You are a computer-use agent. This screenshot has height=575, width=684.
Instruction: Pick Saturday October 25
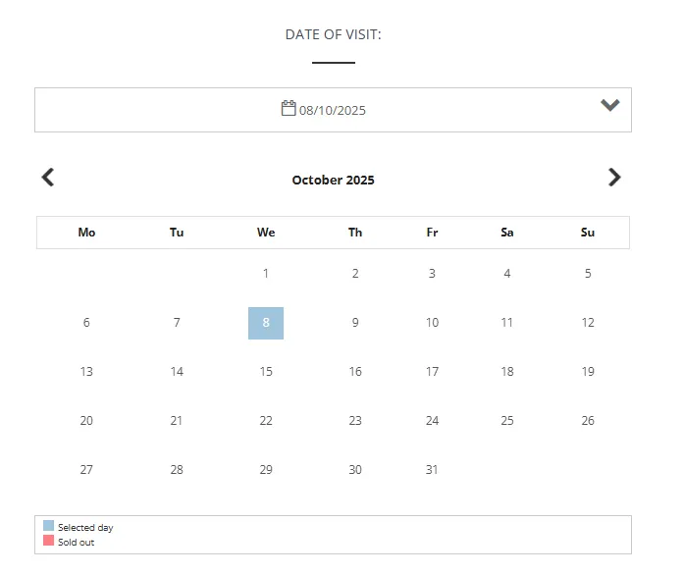coord(507,421)
